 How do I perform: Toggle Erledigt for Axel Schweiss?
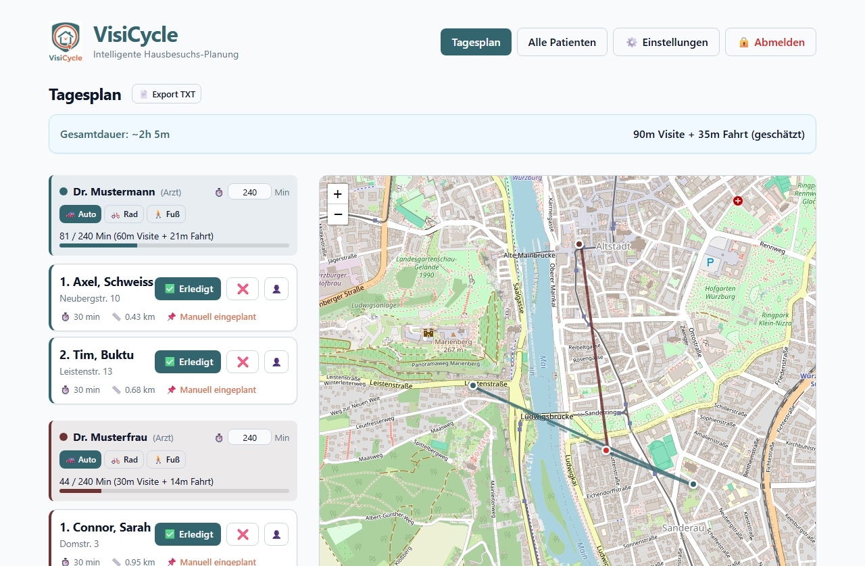[x=189, y=289]
